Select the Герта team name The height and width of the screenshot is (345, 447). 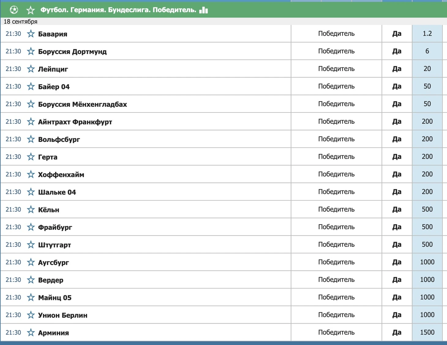point(48,157)
